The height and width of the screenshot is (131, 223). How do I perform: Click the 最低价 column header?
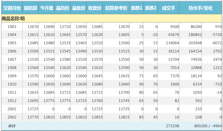79,8
